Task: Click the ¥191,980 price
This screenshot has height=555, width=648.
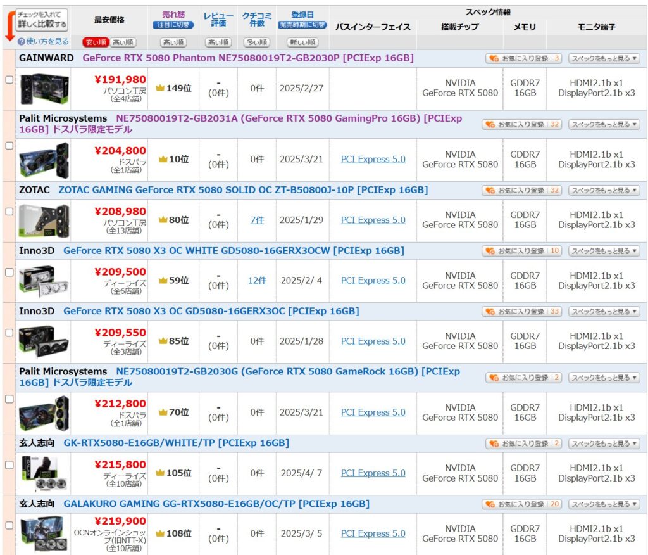Action: pyautogui.click(x=120, y=79)
